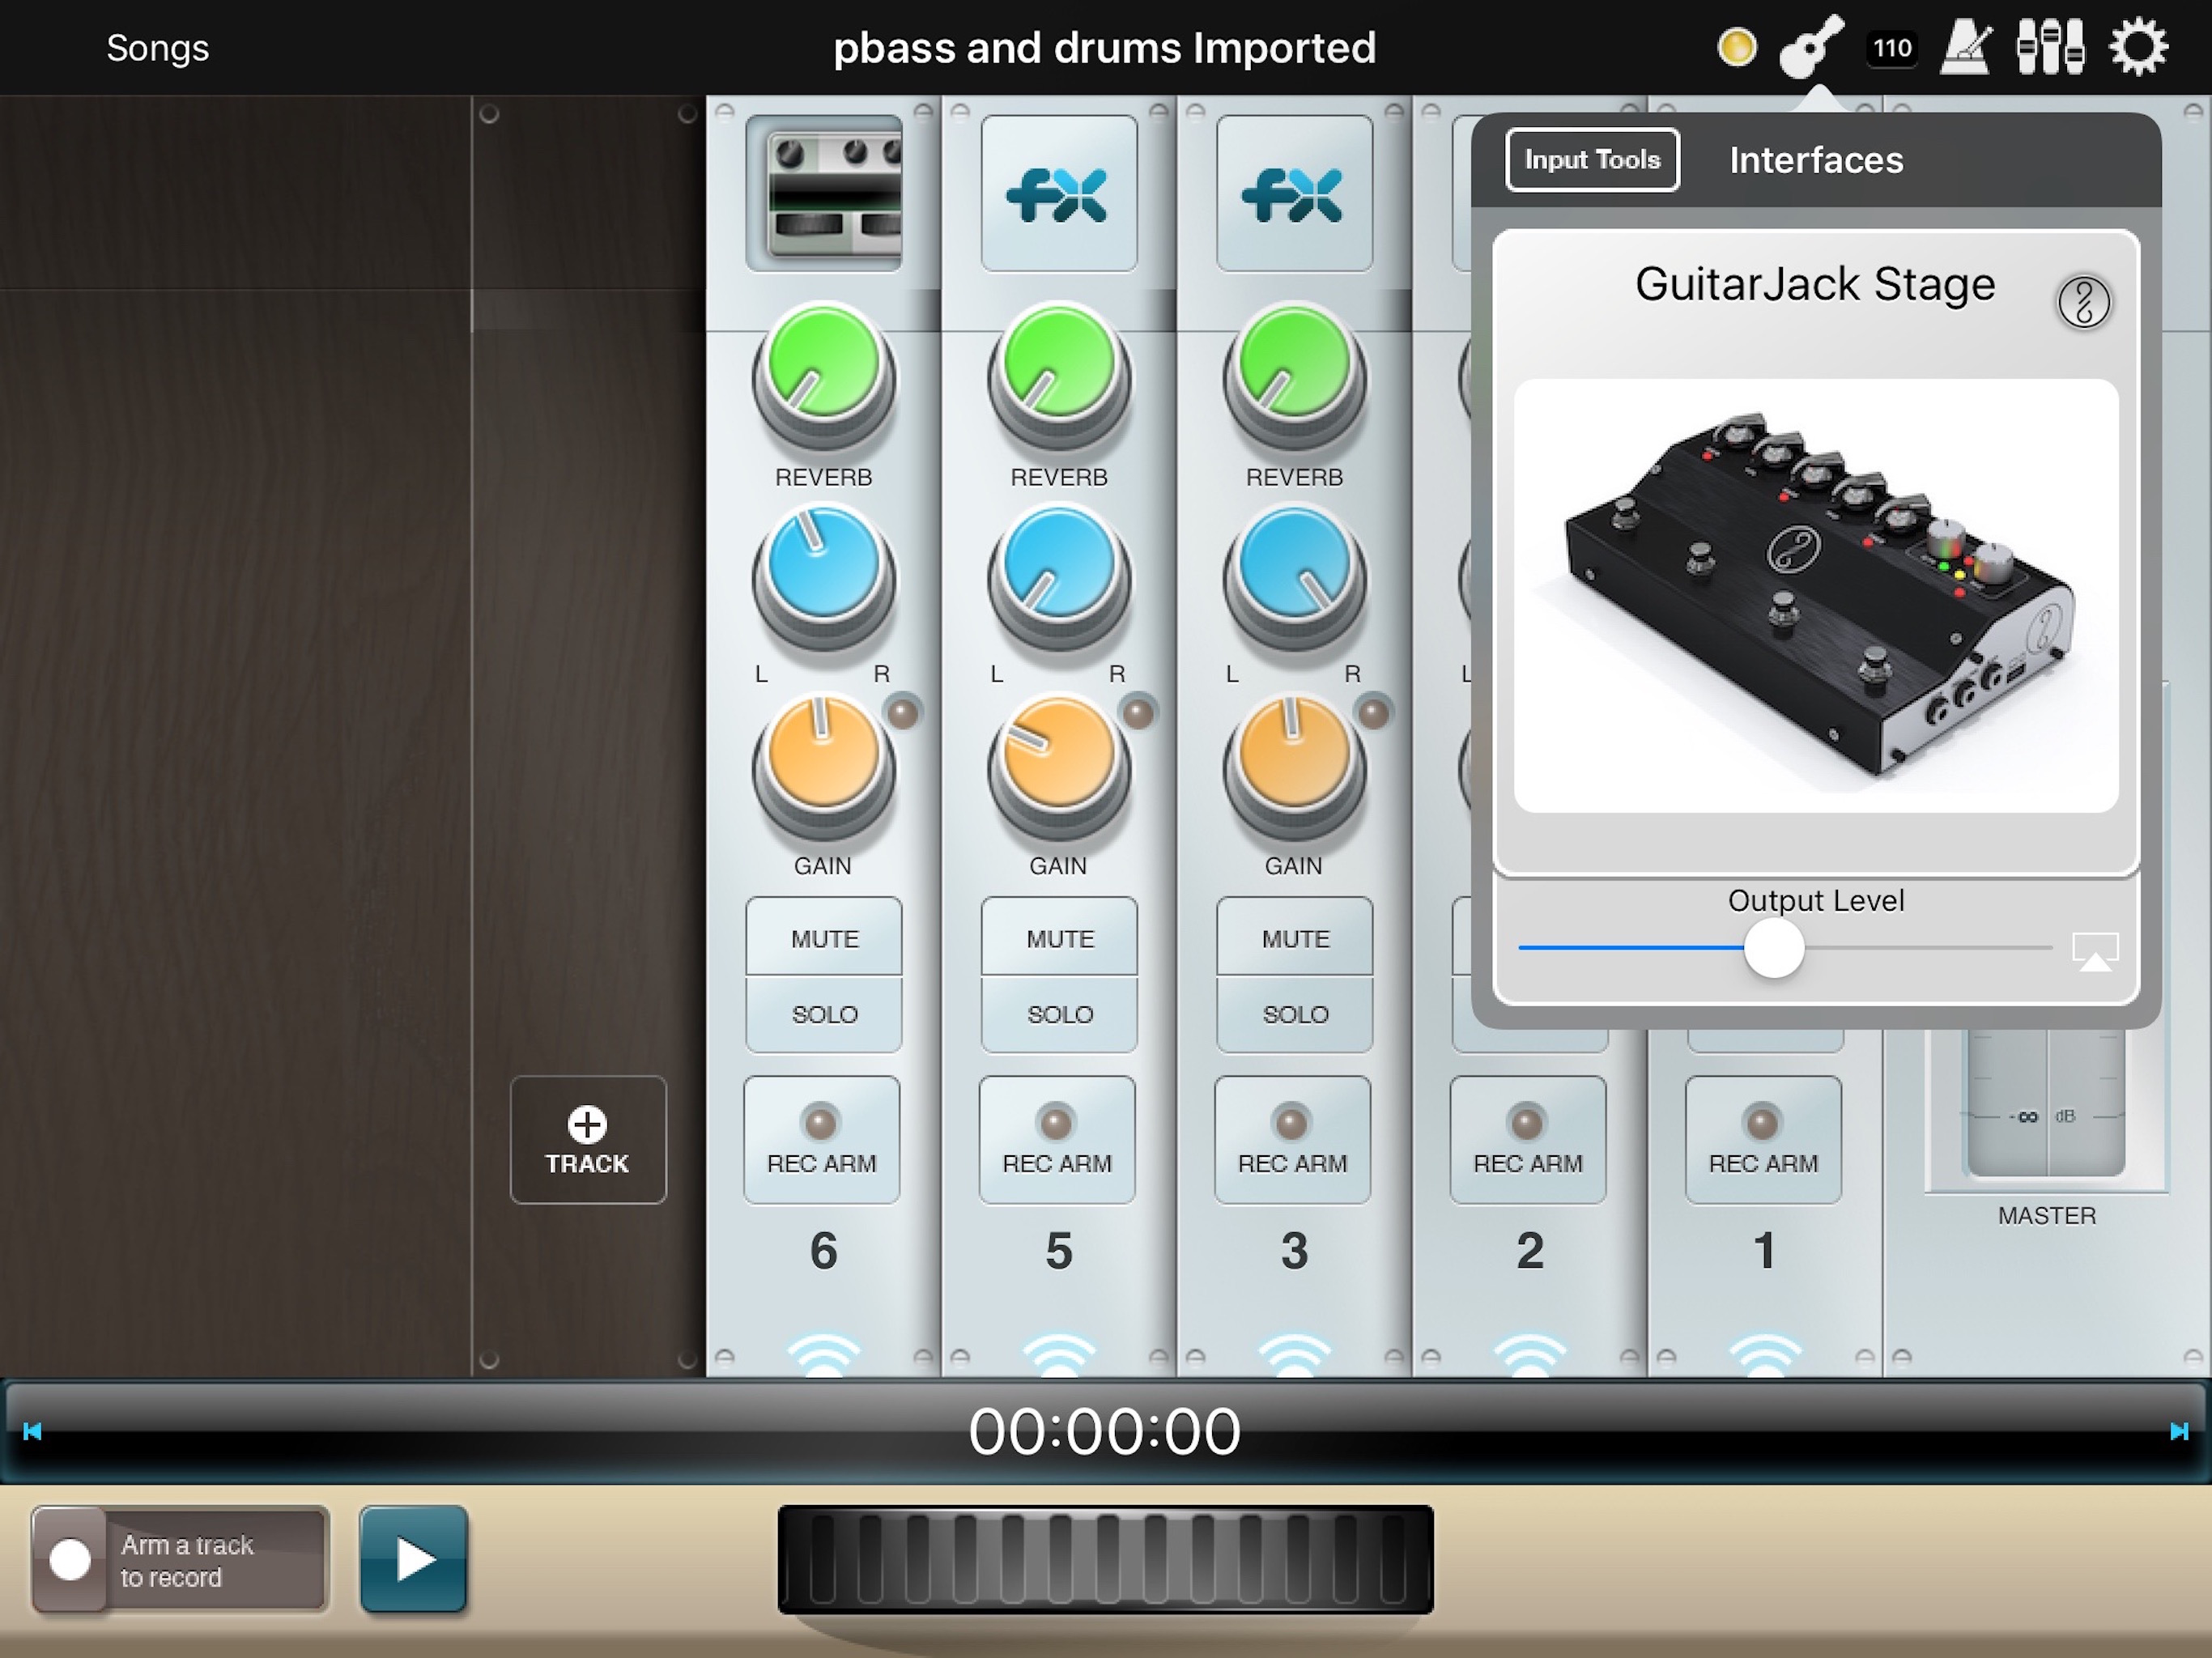The image size is (2212, 1658).
Task: Open the track 6 amp effects slot
Action: (824, 193)
